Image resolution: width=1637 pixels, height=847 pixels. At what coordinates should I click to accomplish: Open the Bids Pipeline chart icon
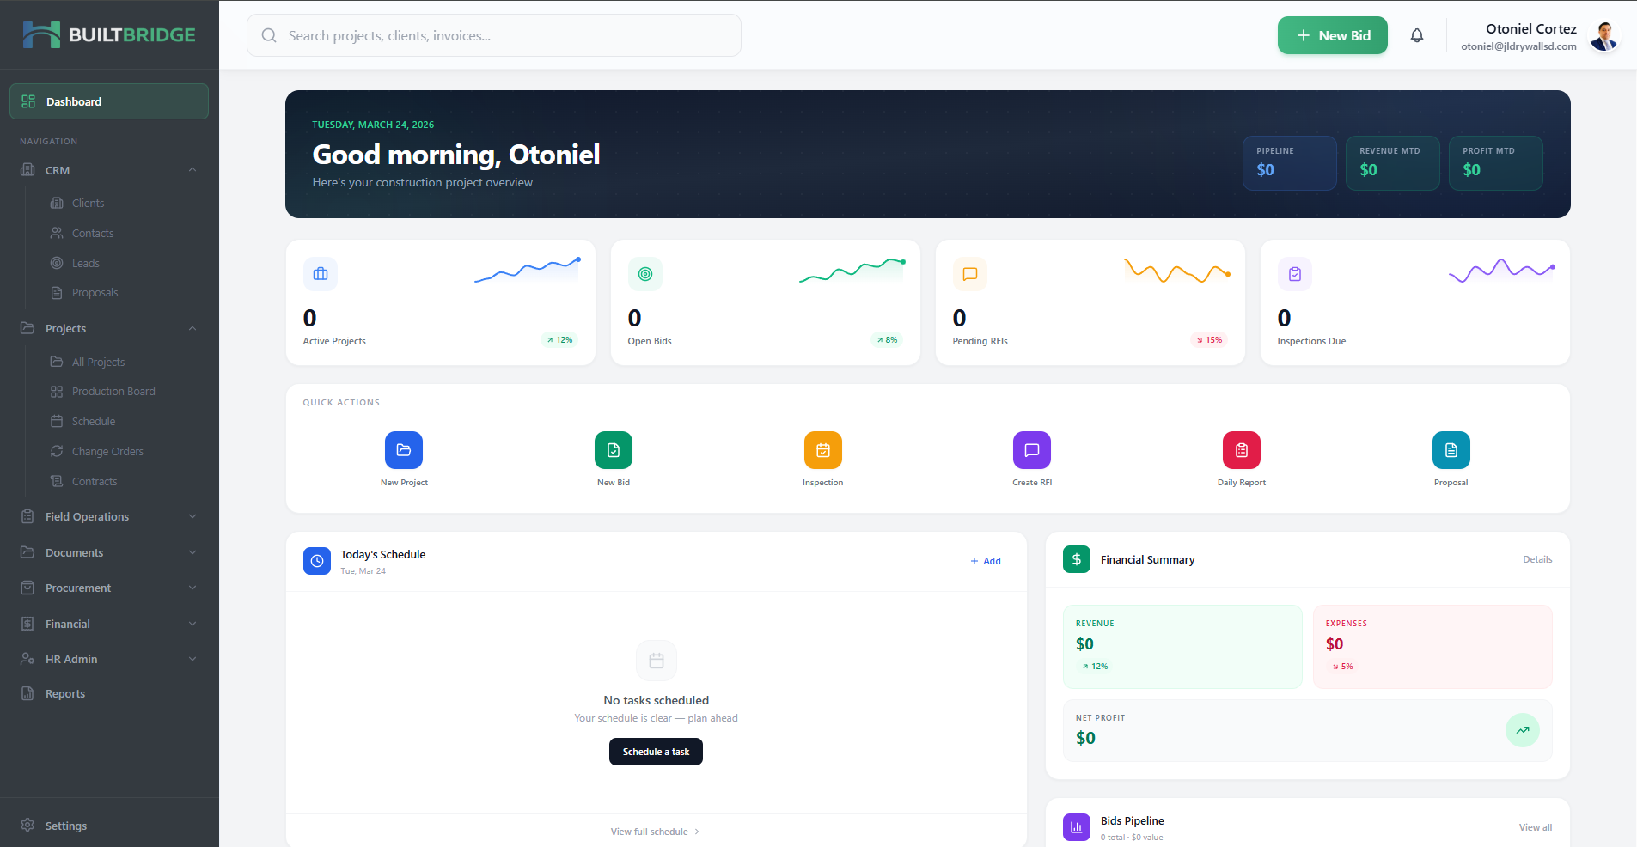pos(1076,826)
